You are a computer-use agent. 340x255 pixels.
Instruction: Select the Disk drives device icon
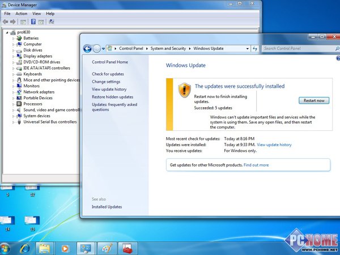pyautogui.click(x=19, y=50)
